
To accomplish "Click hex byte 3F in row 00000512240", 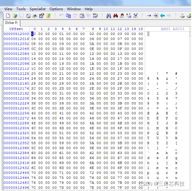I will tap(120, 108).
